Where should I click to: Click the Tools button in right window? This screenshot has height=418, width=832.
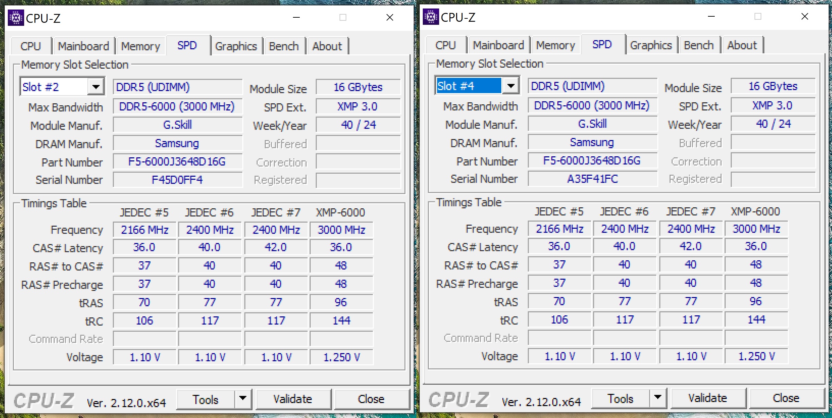[621, 398]
